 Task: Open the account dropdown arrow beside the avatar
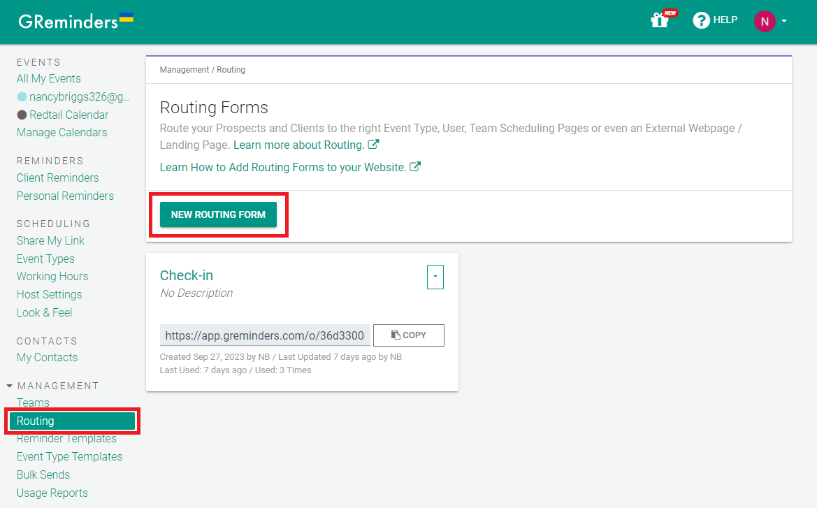click(783, 21)
